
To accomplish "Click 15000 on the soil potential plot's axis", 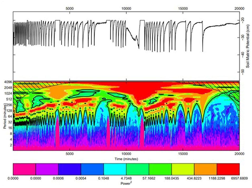I will pos(183,9).
